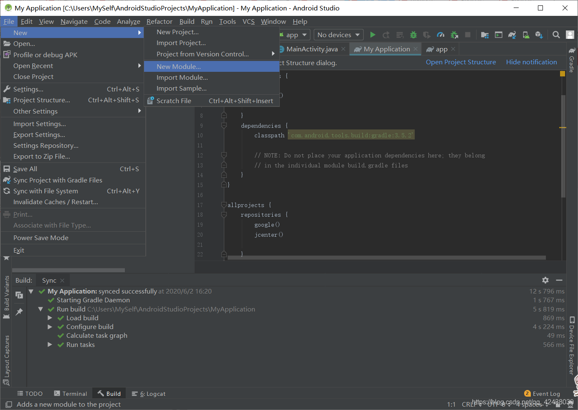This screenshot has width=578, height=410.
Task: Click the Pin tab icon in the Build panel
Action: pos(19,312)
